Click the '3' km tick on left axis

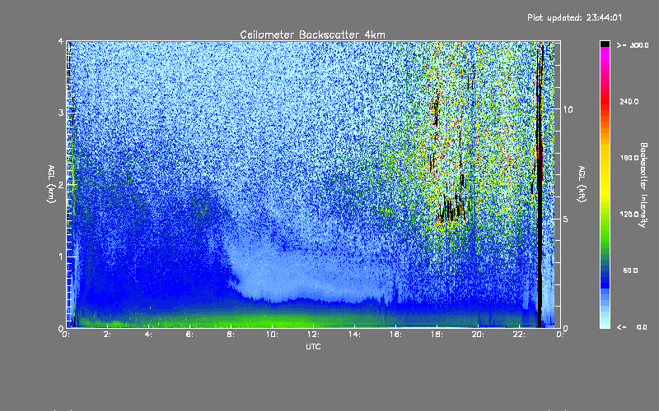click(61, 113)
